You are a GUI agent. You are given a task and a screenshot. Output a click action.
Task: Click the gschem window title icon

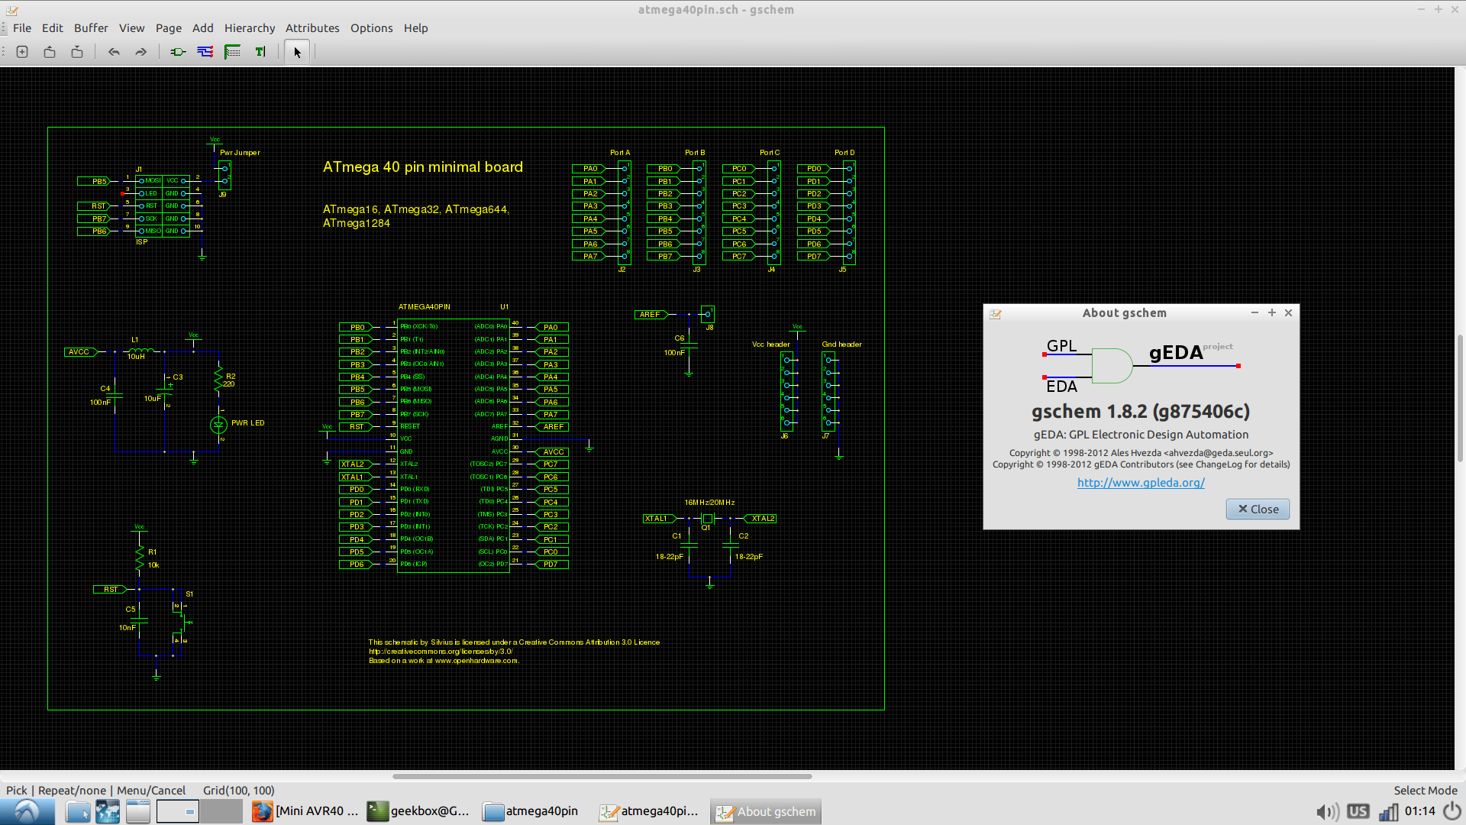point(11,10)
